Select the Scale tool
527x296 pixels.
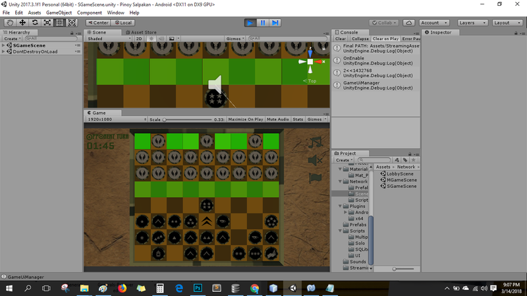point(47,22)
